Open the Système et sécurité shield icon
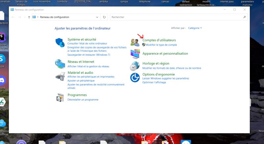The height and width of the screenshot is (144, 264). point(60,43)
